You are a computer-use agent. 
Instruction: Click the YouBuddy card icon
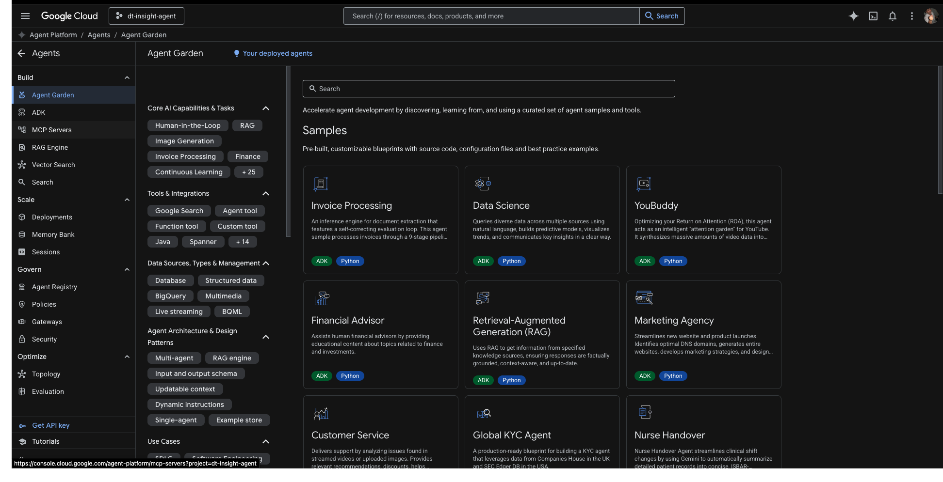644,184
